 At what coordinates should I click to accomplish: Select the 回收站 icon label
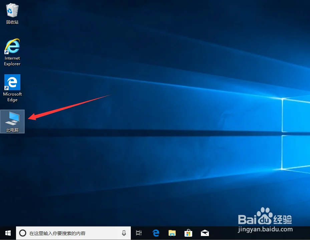point(12,22)
